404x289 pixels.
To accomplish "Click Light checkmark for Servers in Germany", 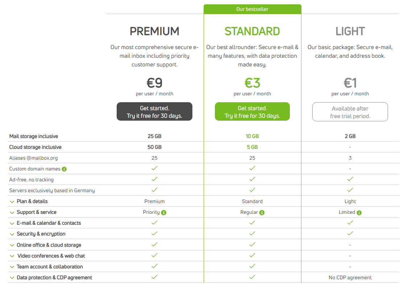I will pyautogui.click(x=350, y=190).
